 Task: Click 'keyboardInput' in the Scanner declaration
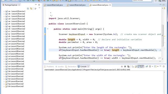pyautogui.click(x=77, y=34)
